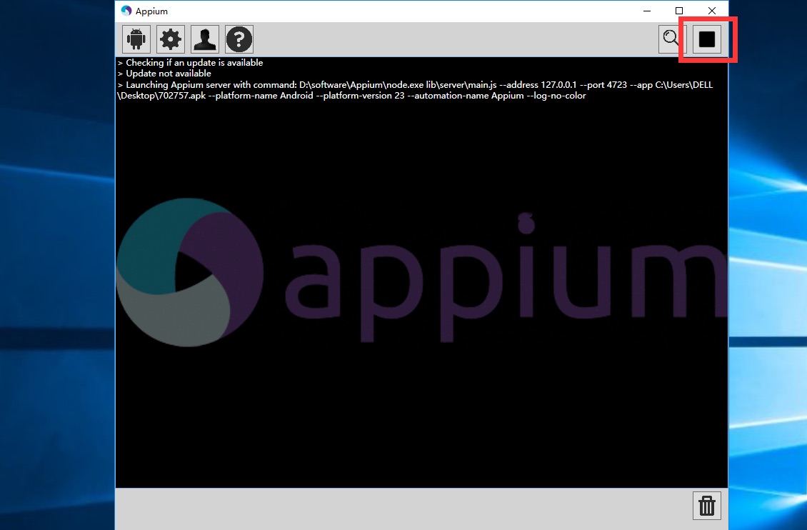Open Developer Settings person icon
807x530 pixels.
click(x=205, y=39)
